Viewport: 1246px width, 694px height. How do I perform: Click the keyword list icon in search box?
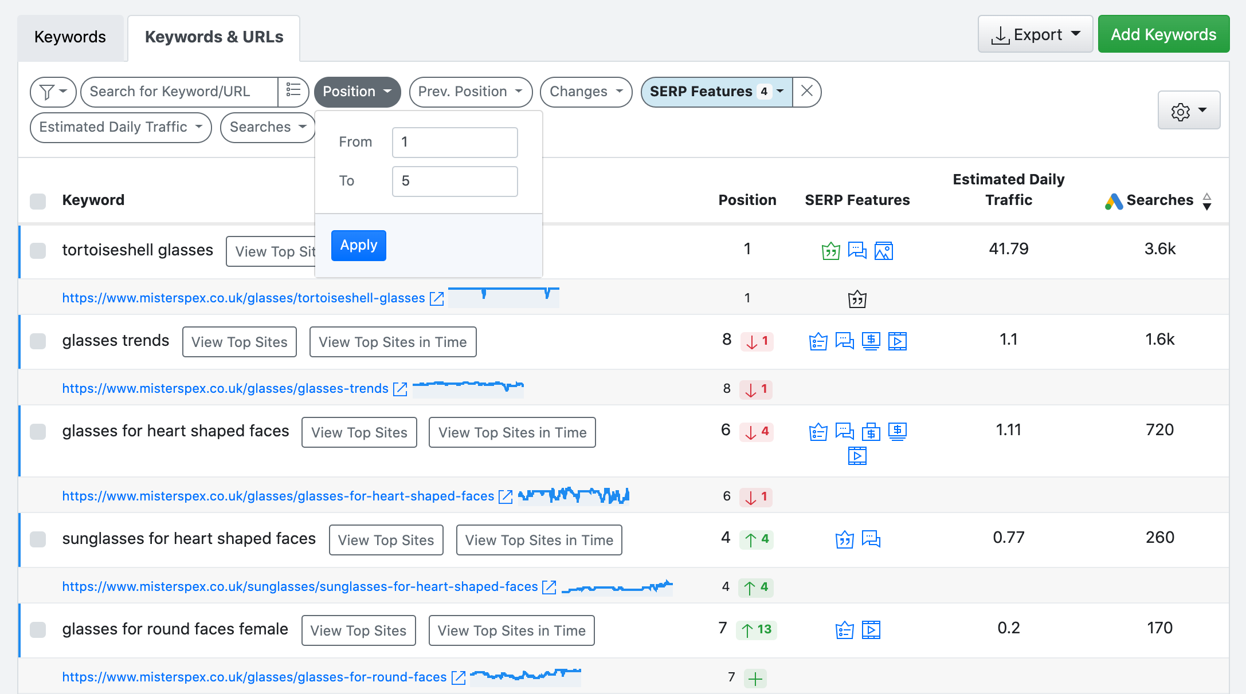(293, 91)
